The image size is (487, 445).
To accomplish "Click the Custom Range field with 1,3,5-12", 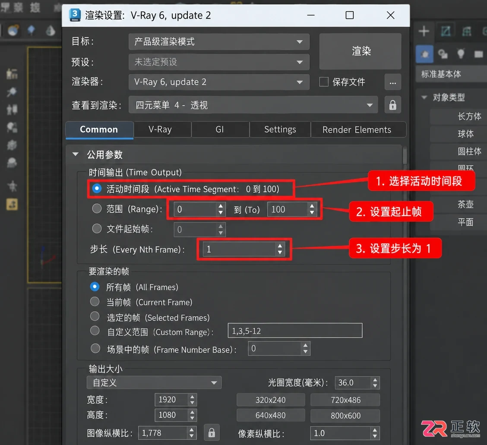I will 295,331.
